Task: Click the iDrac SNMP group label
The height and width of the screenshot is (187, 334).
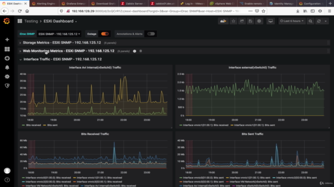Action: (27, 34)
